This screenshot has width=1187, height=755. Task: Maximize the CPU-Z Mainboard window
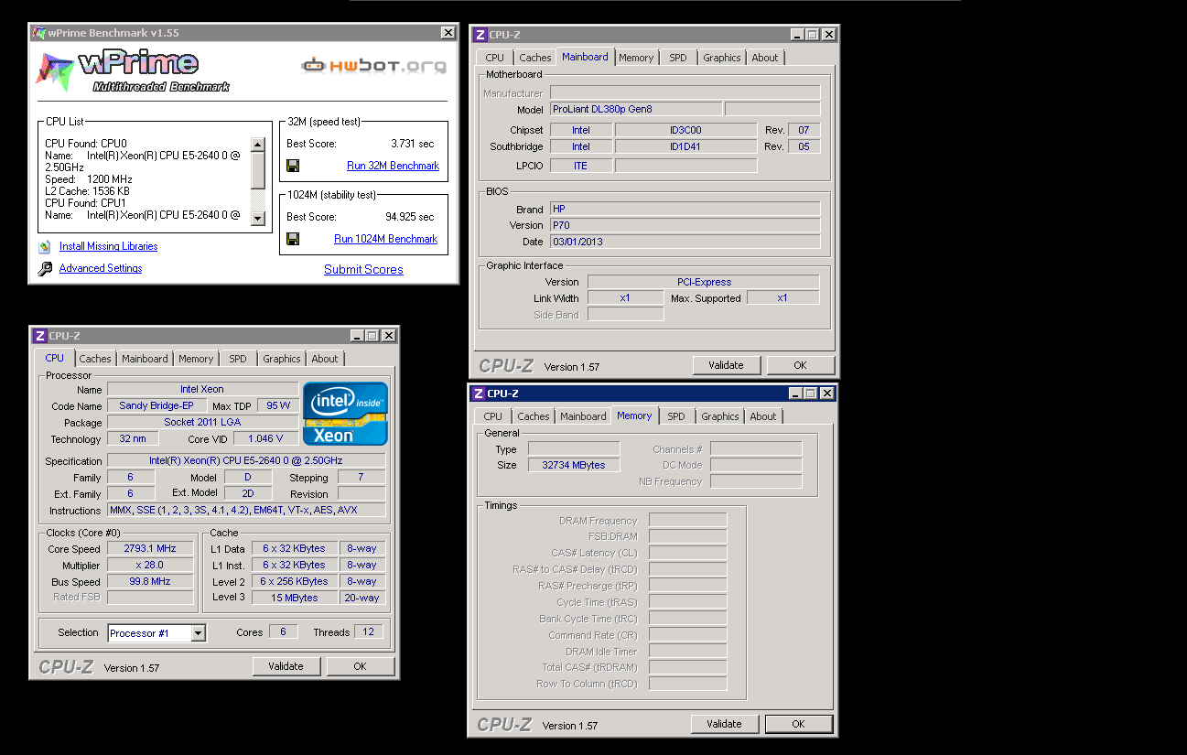(x=812, y=35)
